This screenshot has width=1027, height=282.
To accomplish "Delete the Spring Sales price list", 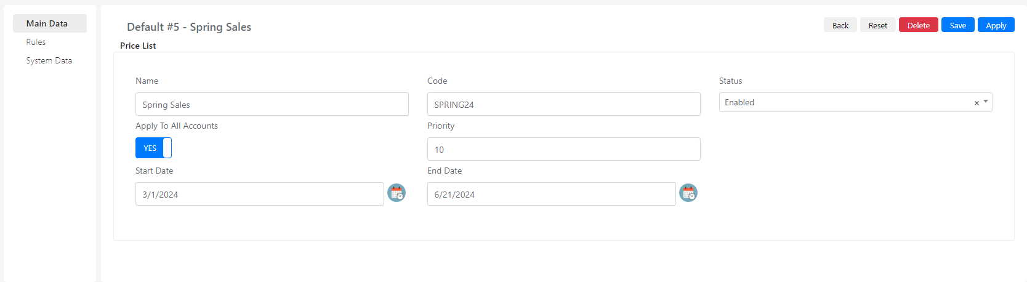I will coord(919,25).
